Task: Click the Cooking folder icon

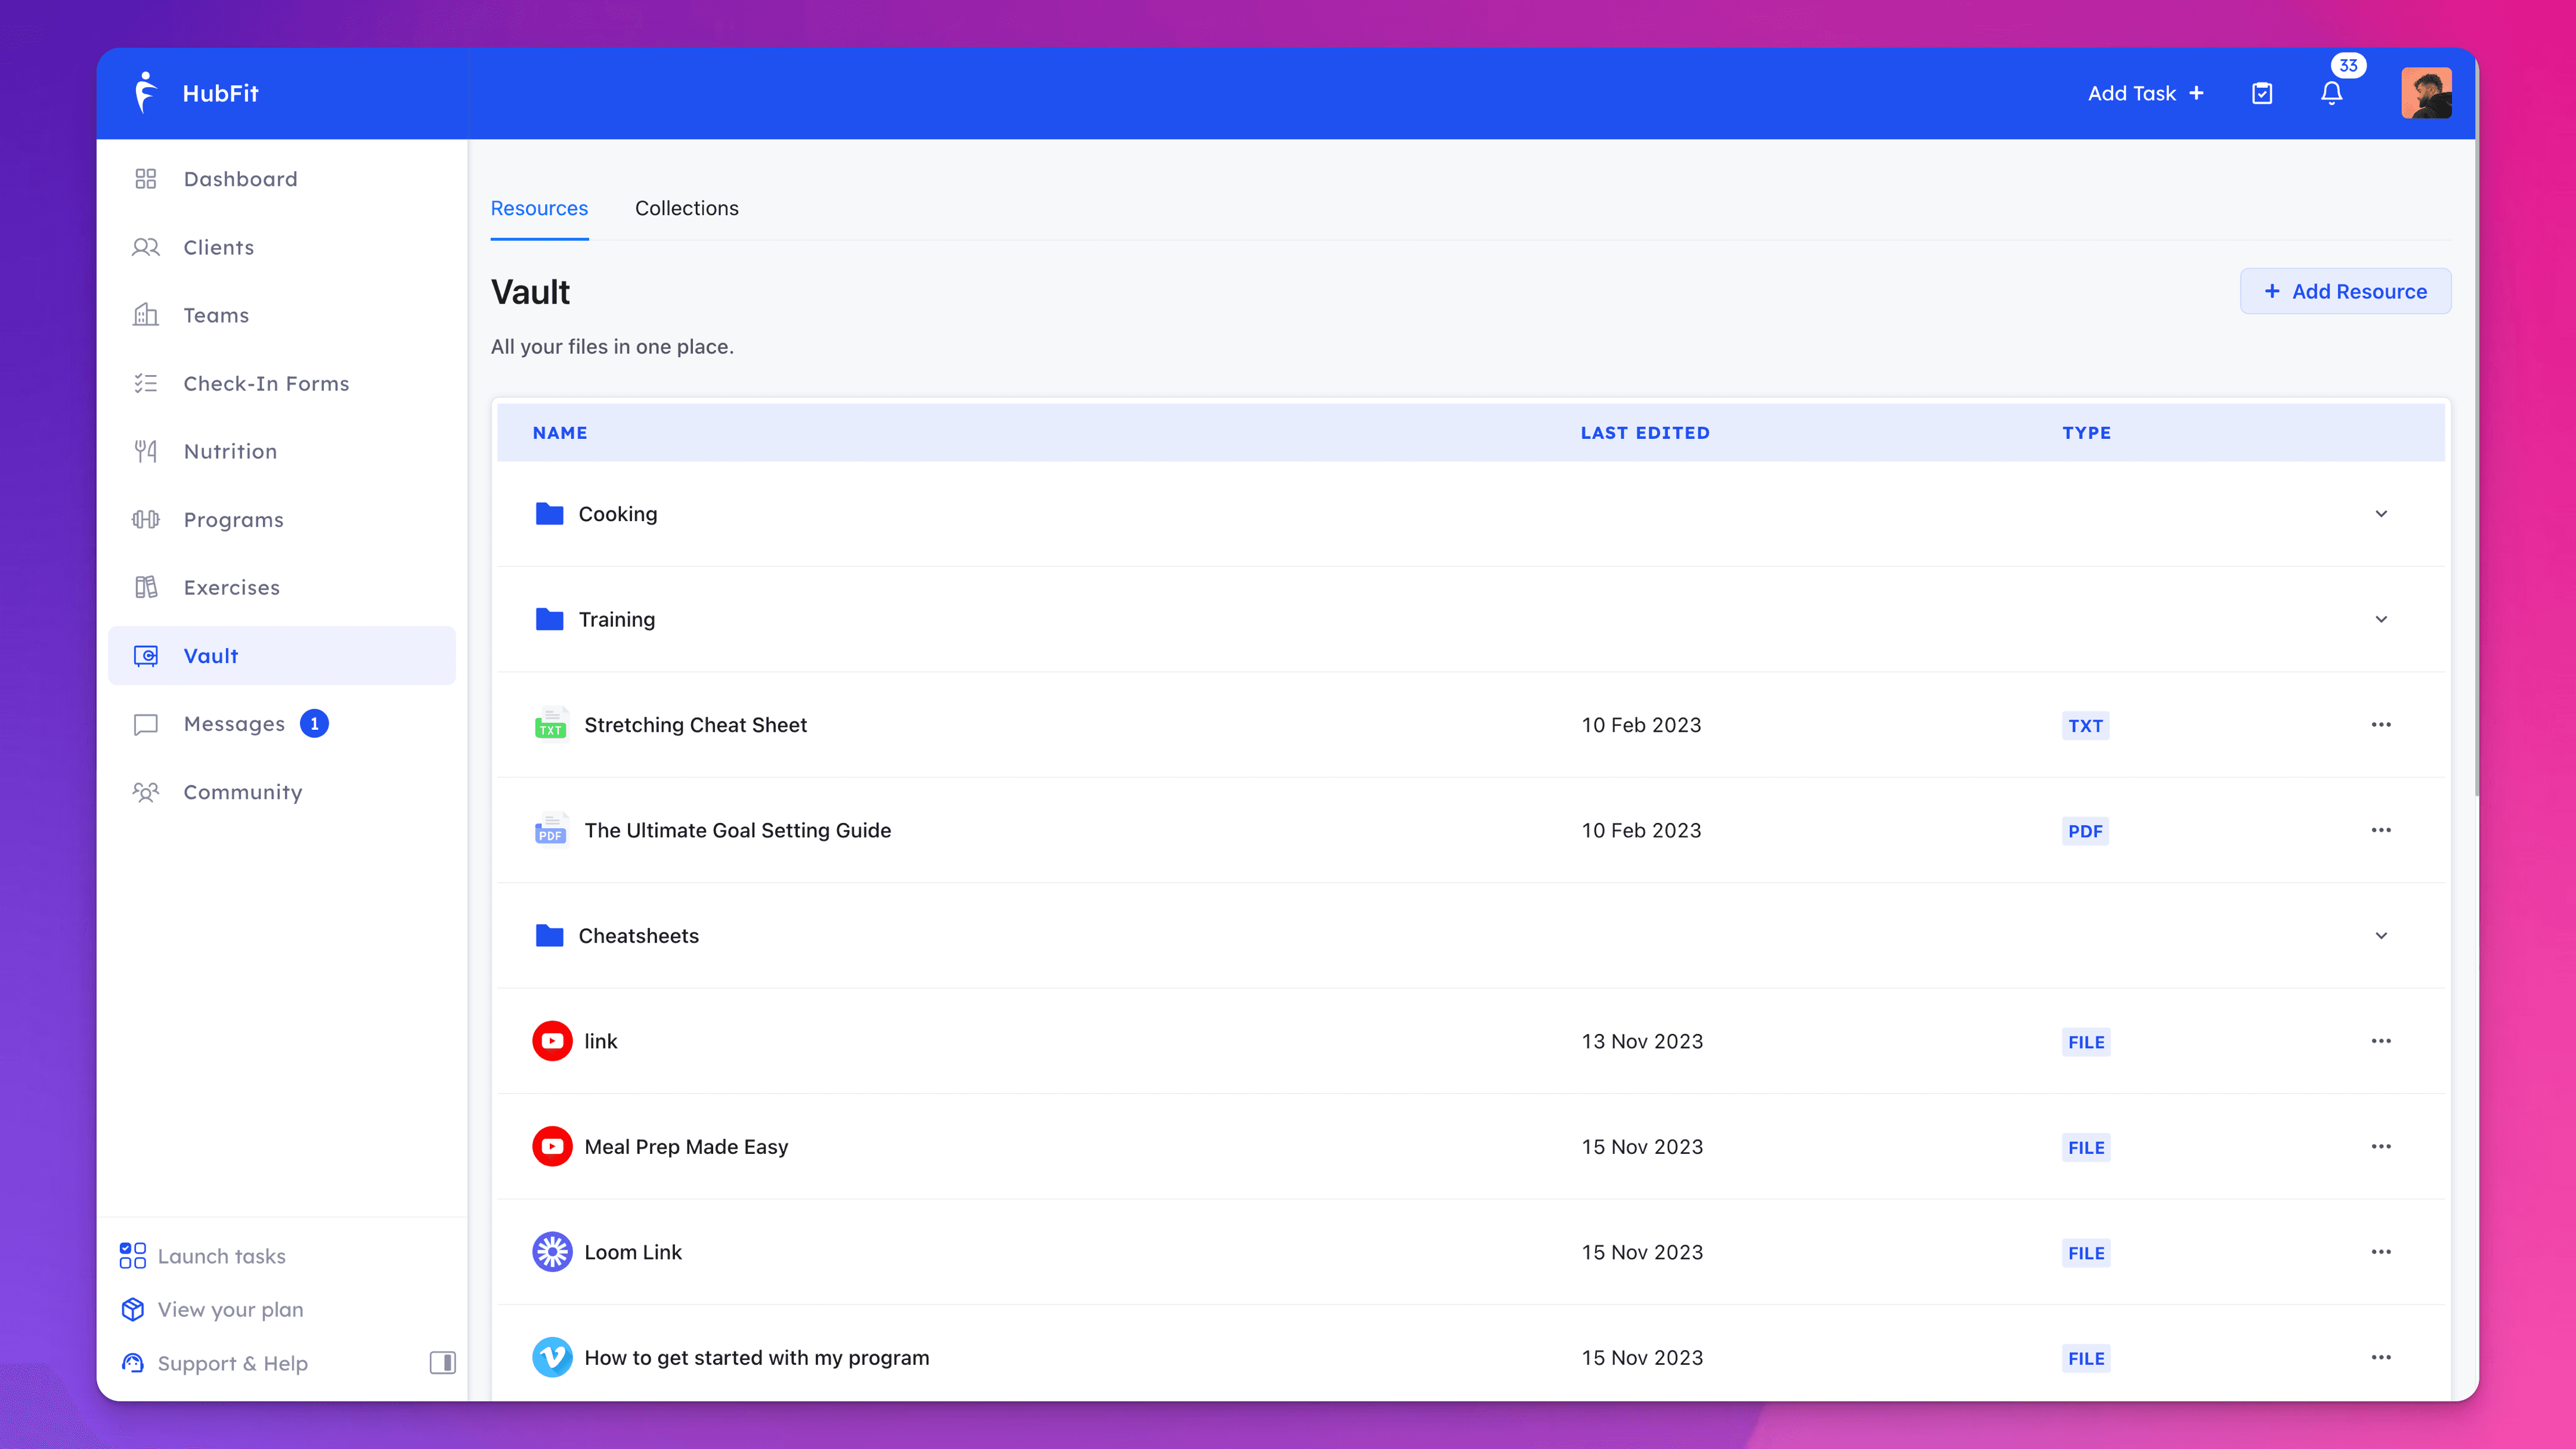Action: click(549, 513)
